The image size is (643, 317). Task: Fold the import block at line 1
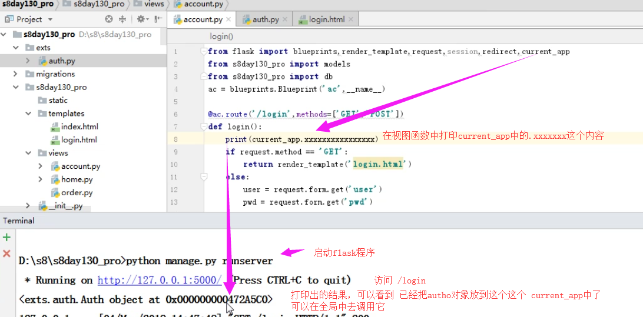click(x=204, y=52)
